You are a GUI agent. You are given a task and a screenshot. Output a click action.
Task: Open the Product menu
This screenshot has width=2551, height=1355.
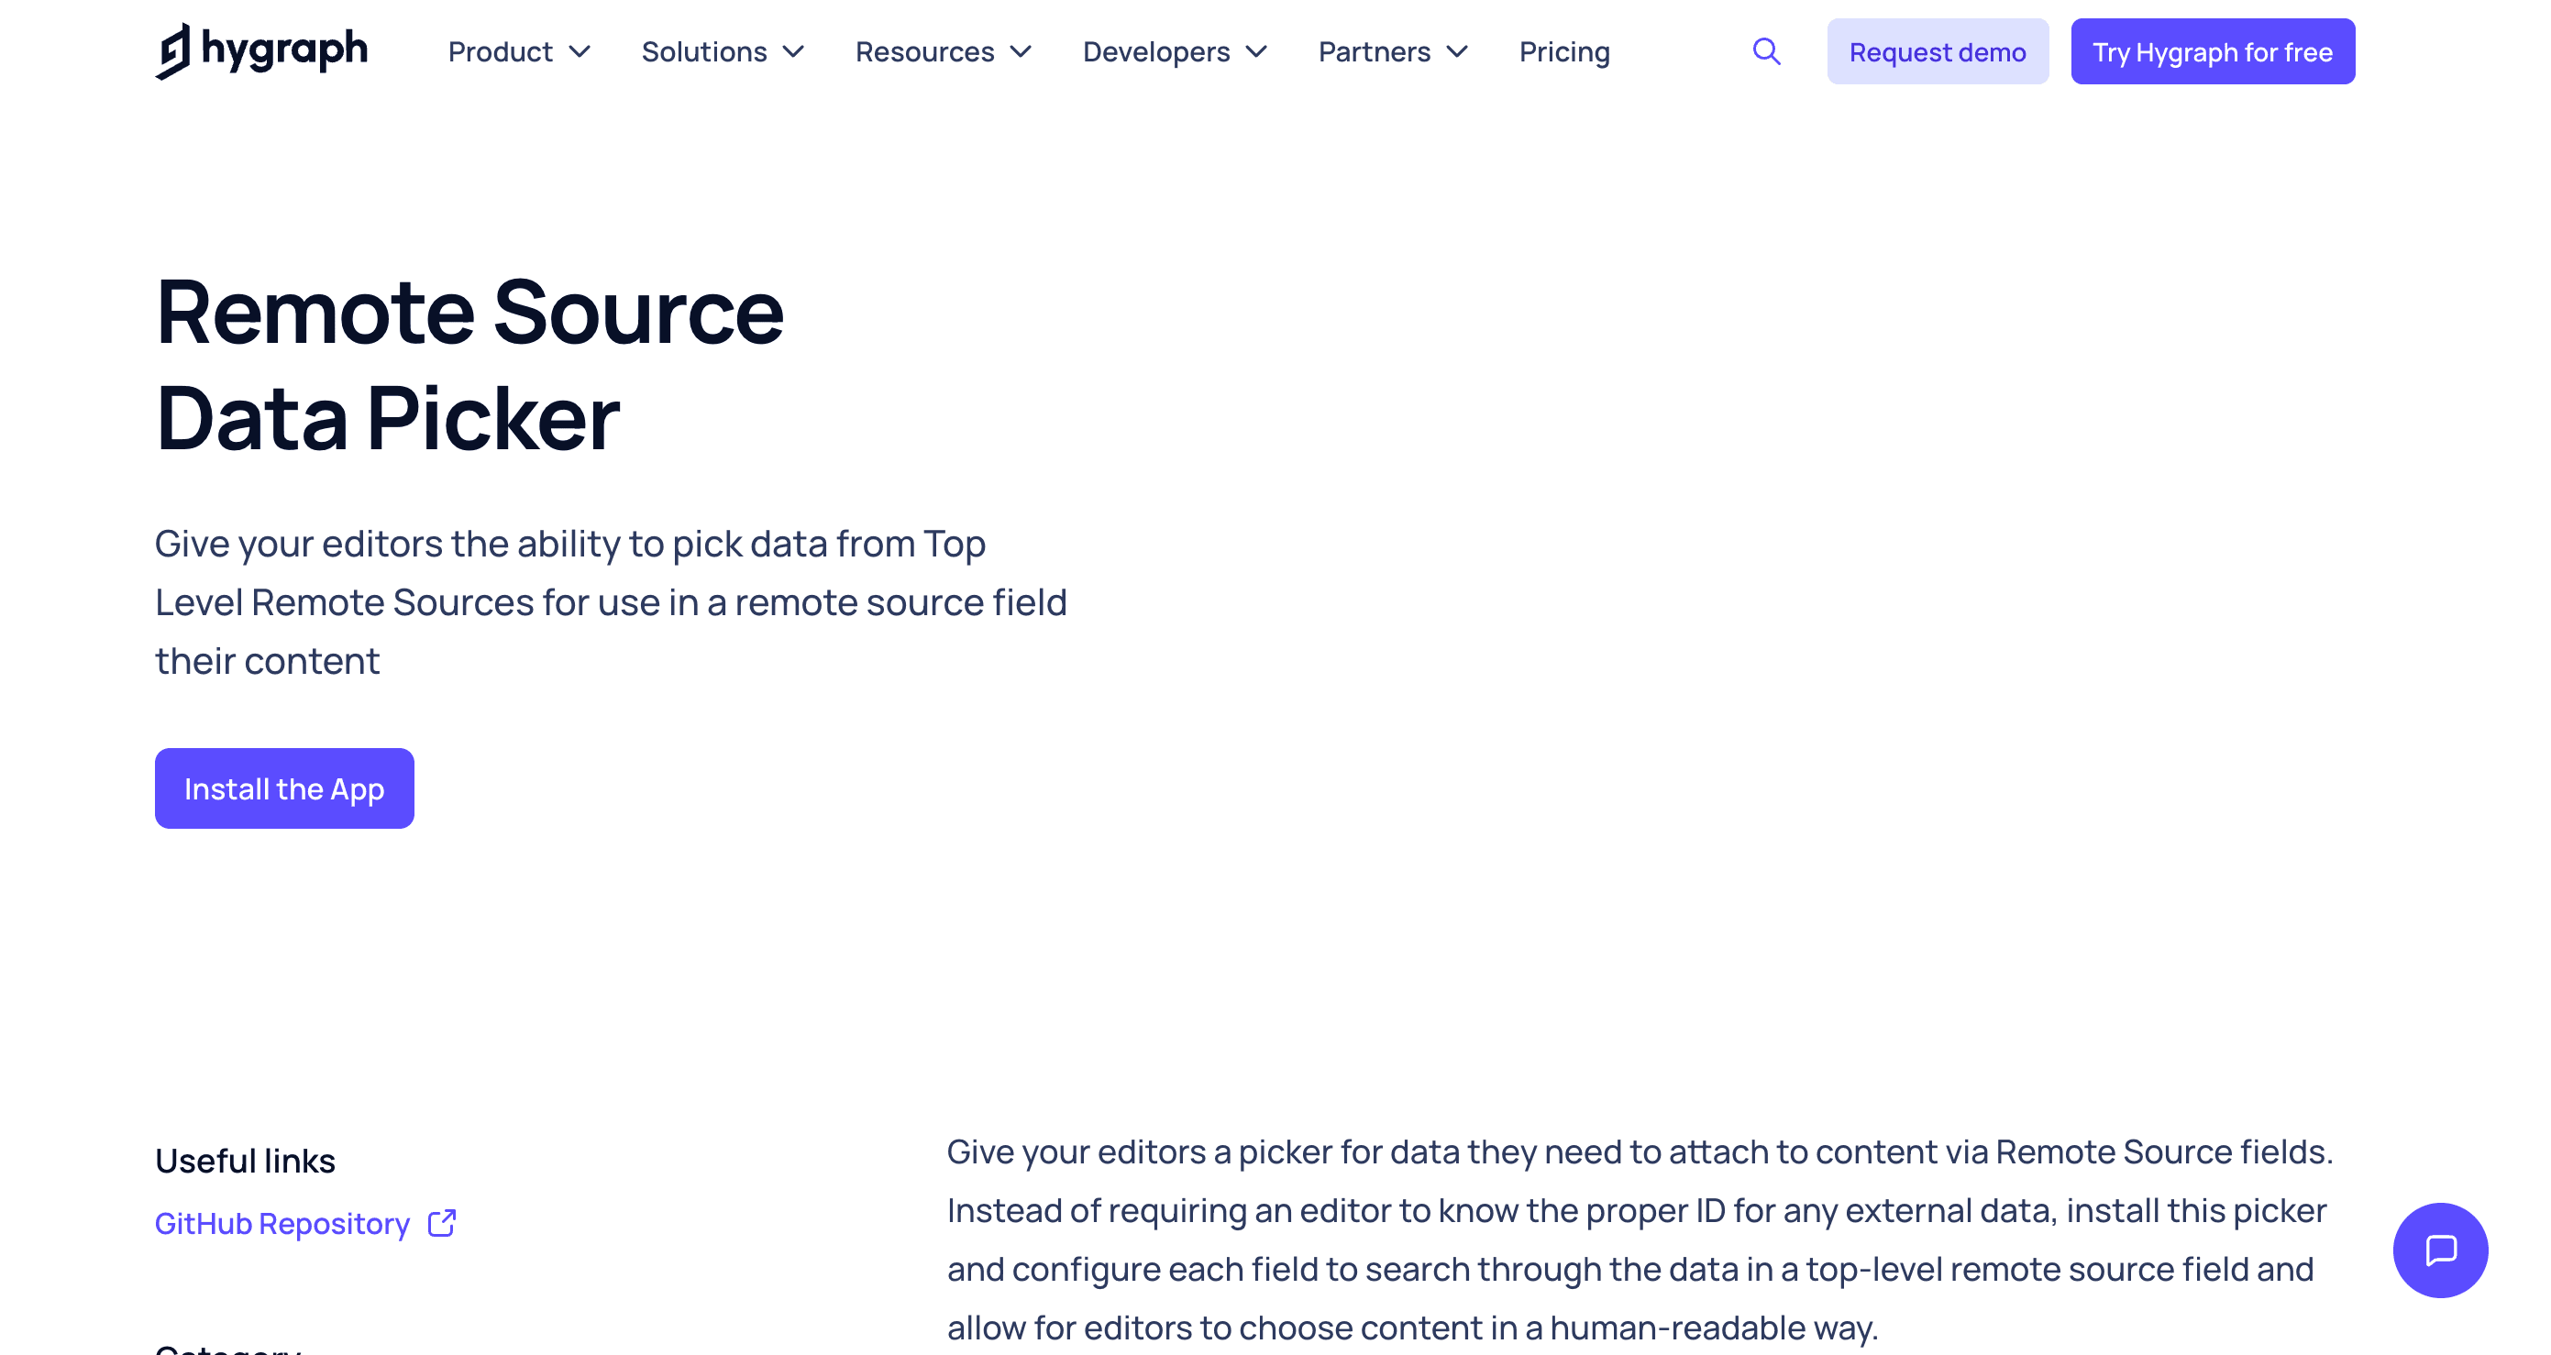500,51
